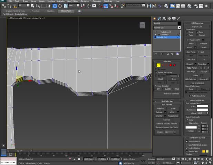The width and height of the screenshot is (213, 165).
Task: Open the Create tab of command panel
Action: coord(155,19)
